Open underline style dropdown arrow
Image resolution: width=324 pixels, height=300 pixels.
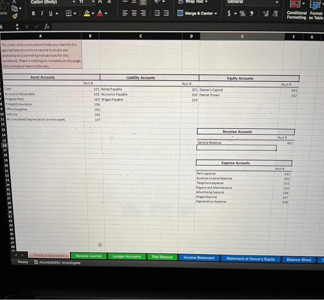coord(57,13)
